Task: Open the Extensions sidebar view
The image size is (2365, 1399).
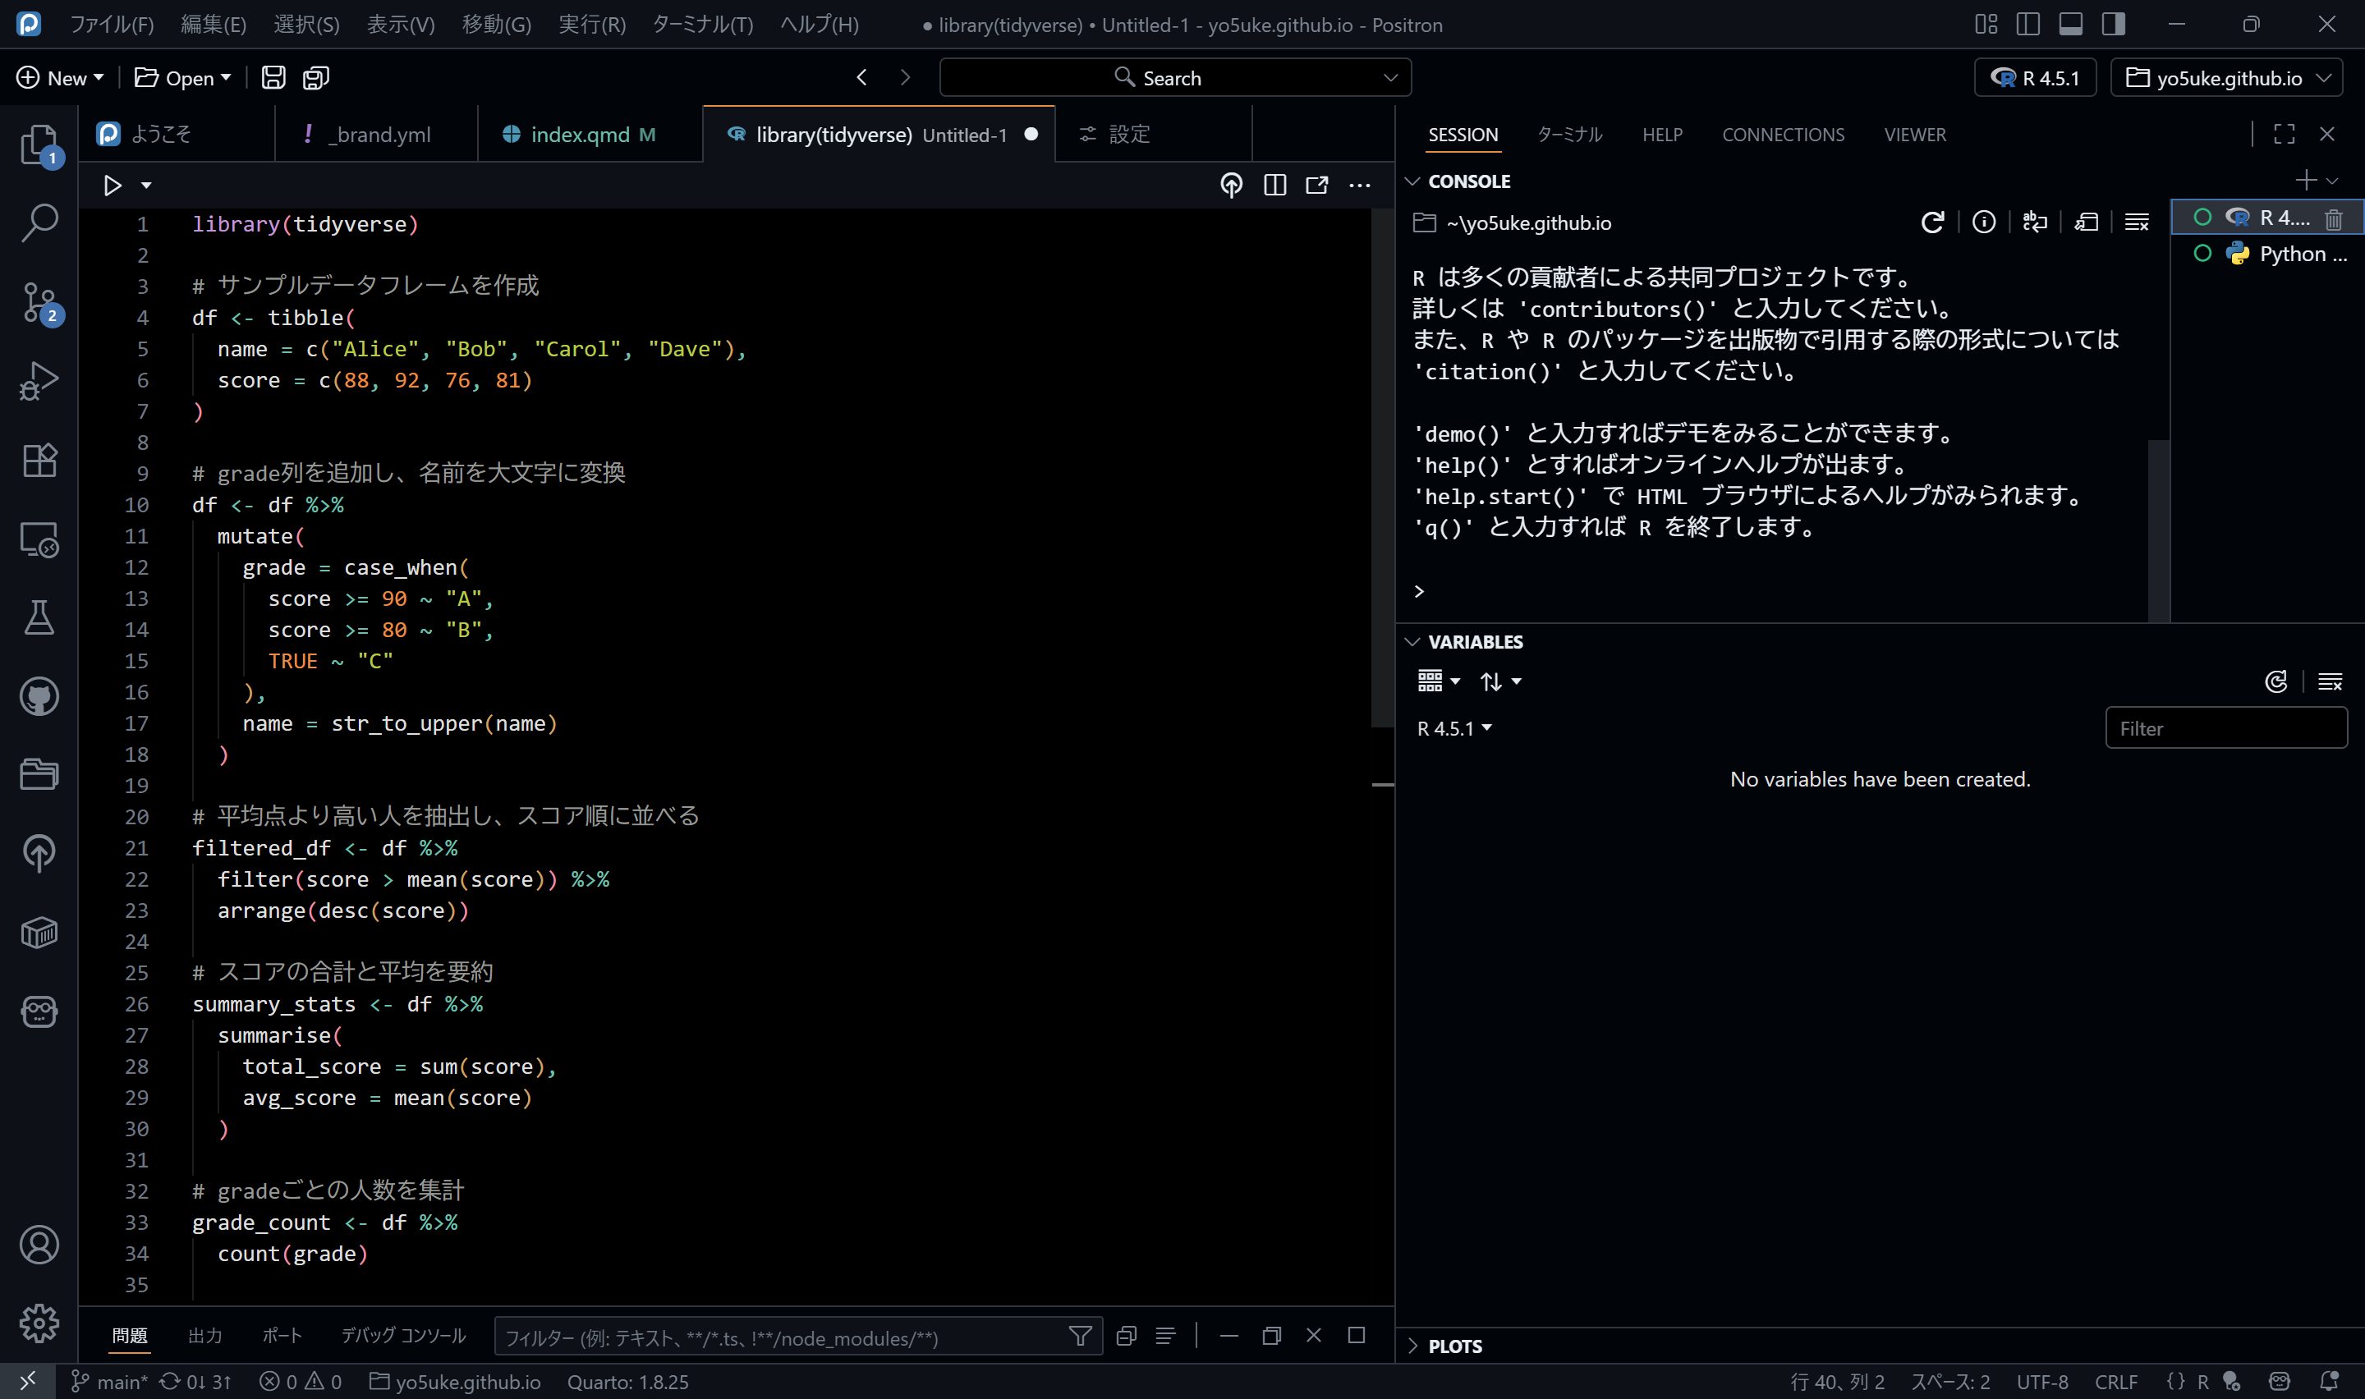Action: [x=39, y=461]
